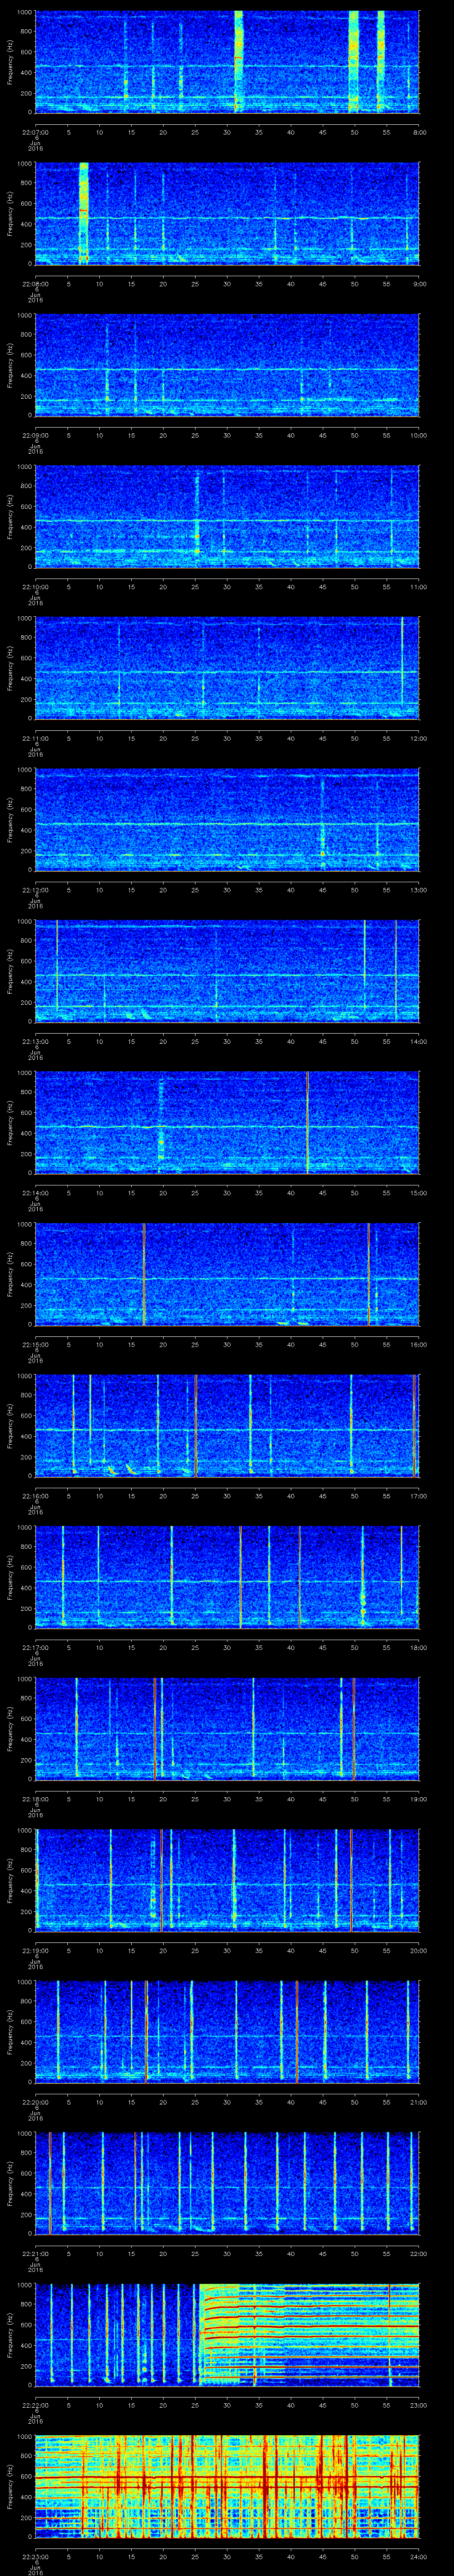Viewport: 454px width, 2576px height.
Task: Select the spectrogram panel starting at 22:14:00
Action: [227, 1123]
